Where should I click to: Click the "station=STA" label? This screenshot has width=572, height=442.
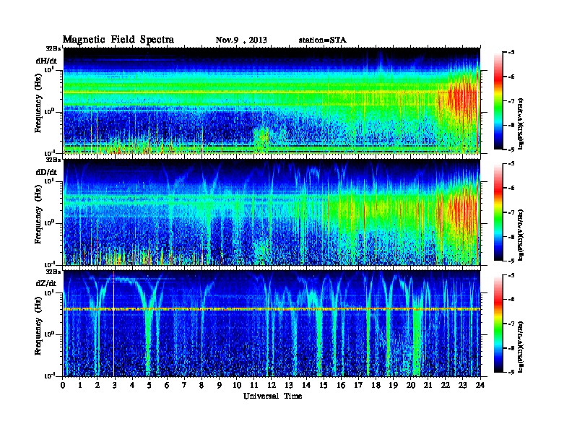(323, 40)
